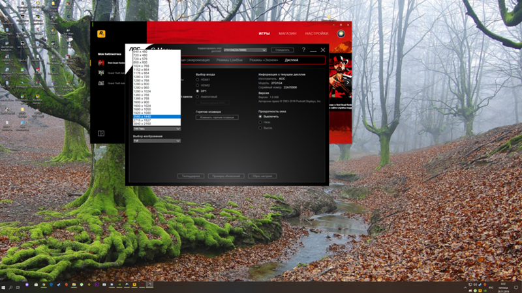Screen dimensions: 522x293
Task: Click the Rockstar Games logo in launcher
Action: pos(101,34)
